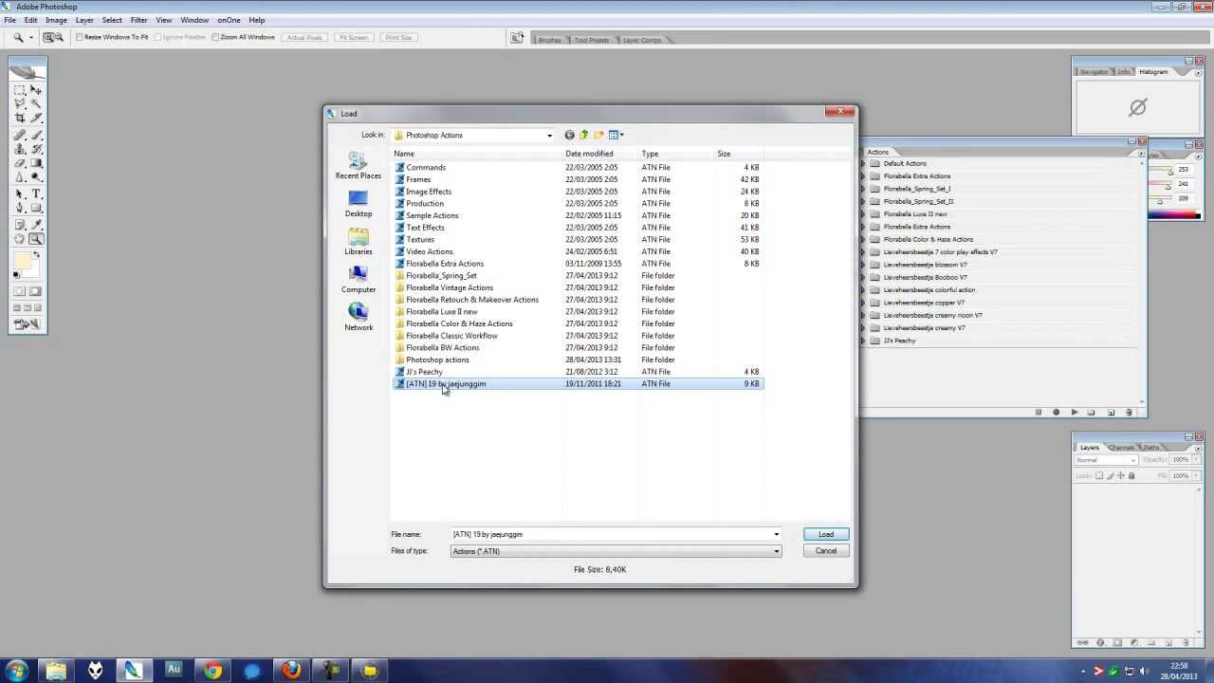This screenshot has height=683, width=1214.
Task: Select the Shape tool in toolbox
Action: (x=36, y=207)
